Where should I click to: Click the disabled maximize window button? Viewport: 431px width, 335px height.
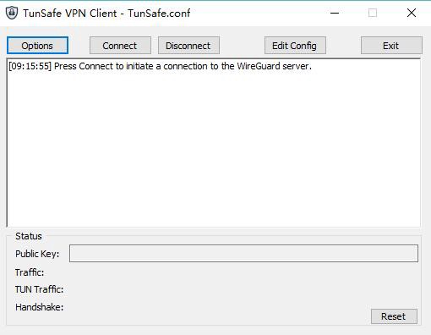coord(373,13)
